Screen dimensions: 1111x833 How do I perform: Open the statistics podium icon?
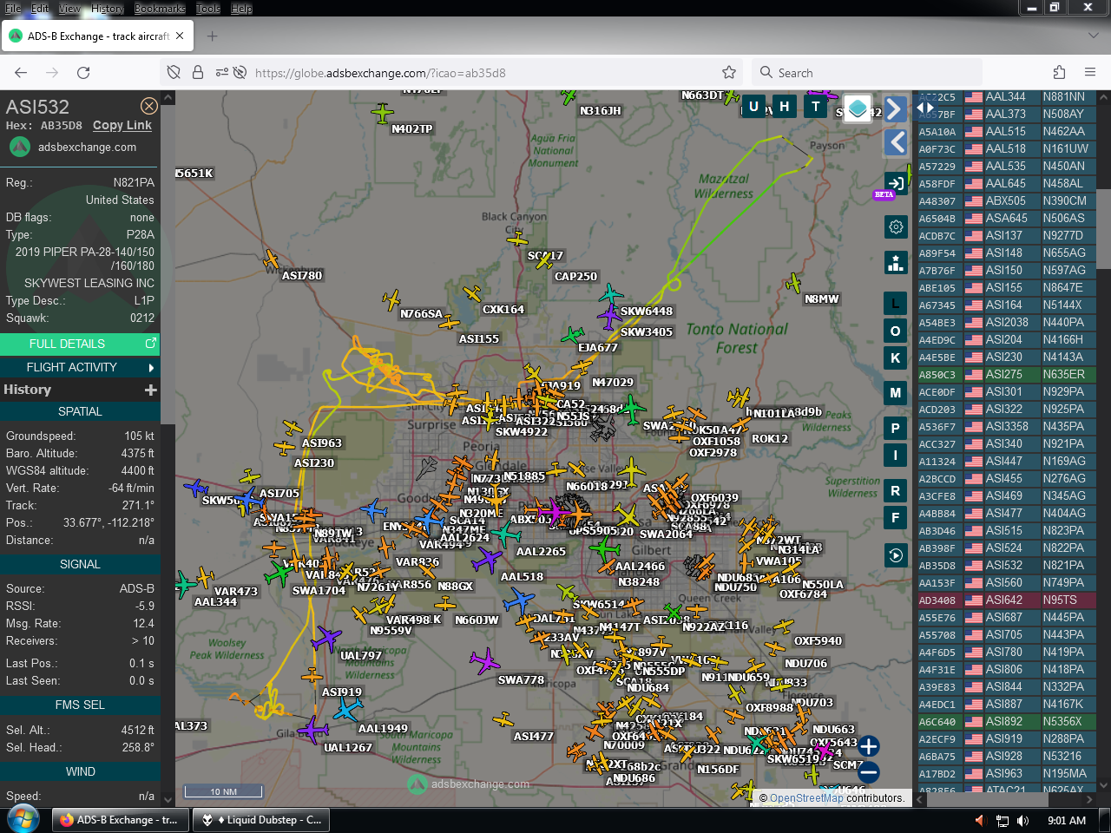tap(896, 262)
